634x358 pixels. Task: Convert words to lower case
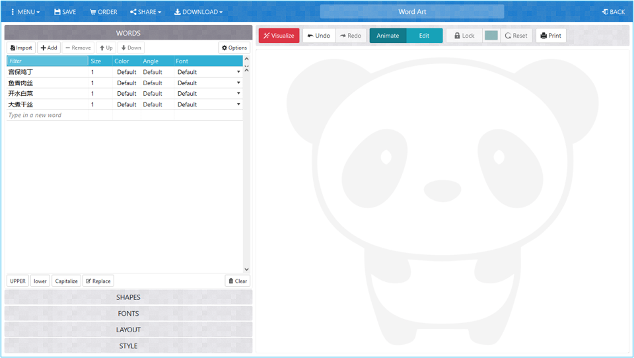tap(40, 281)
